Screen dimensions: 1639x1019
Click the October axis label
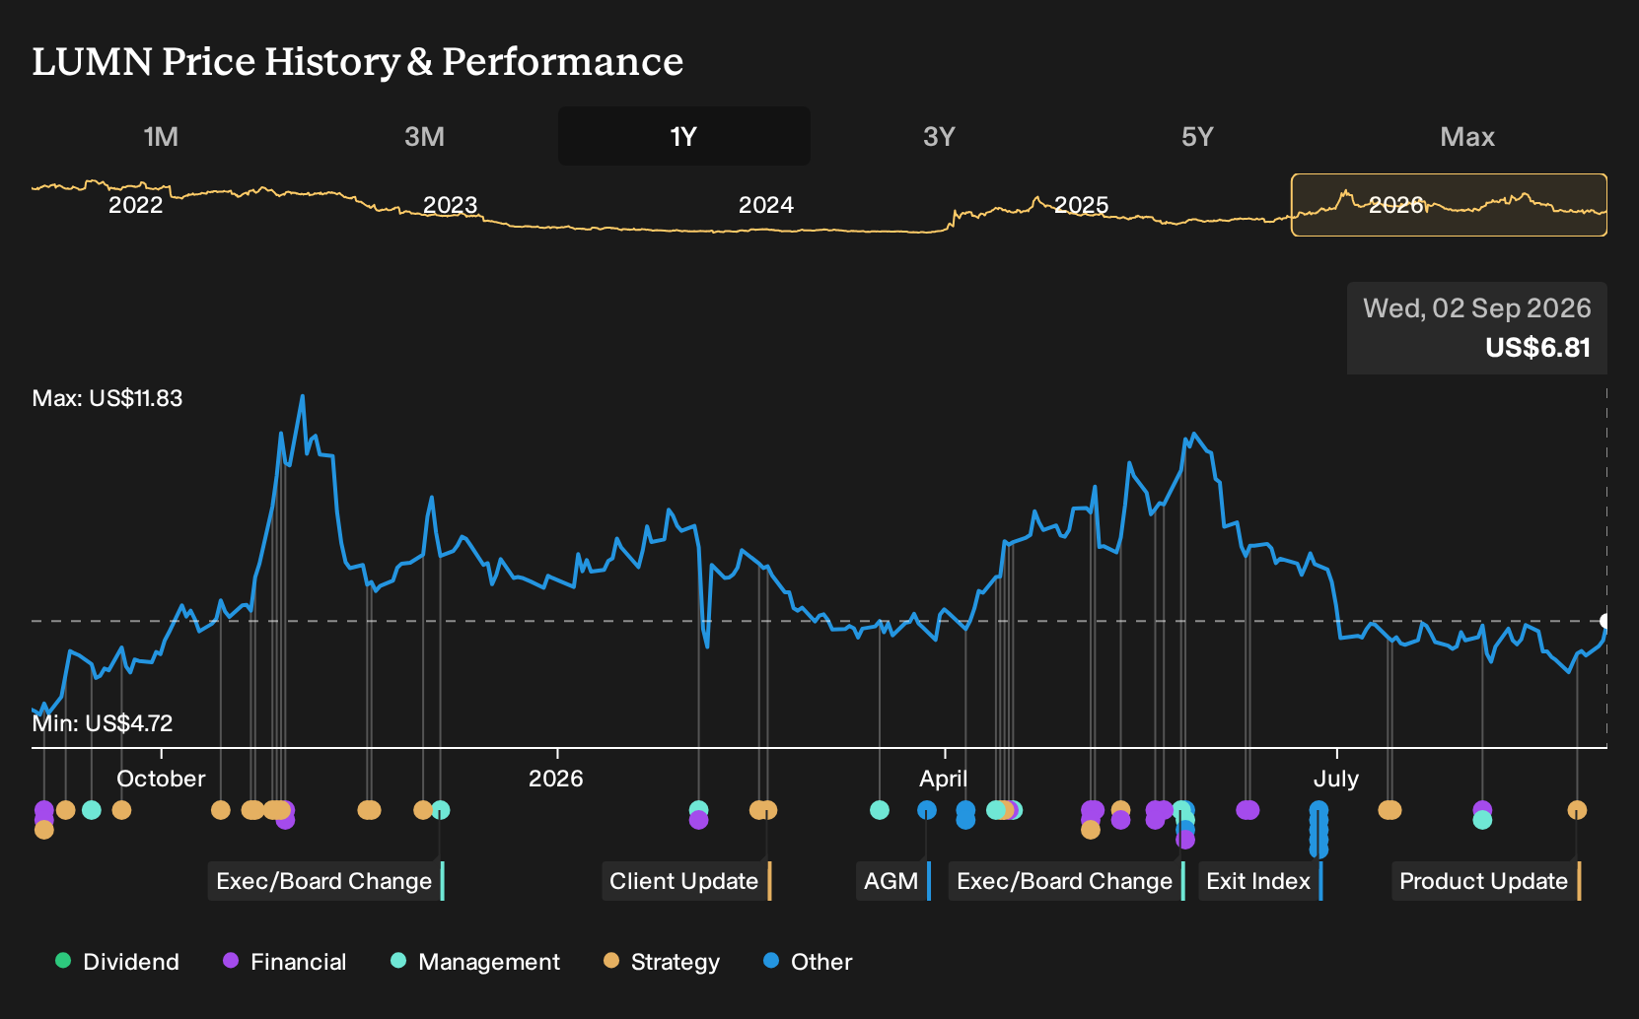161,779
